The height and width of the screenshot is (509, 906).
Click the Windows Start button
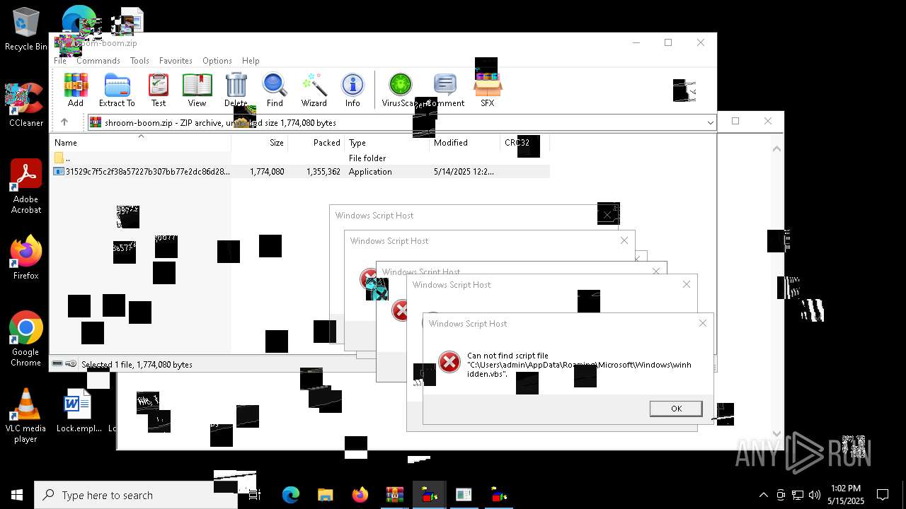tap(17, 495)
